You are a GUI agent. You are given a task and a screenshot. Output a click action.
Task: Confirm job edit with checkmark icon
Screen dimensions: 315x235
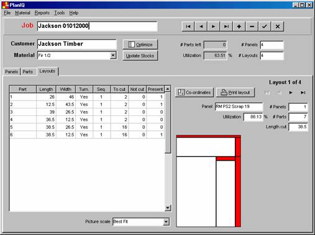click(265, 27)
